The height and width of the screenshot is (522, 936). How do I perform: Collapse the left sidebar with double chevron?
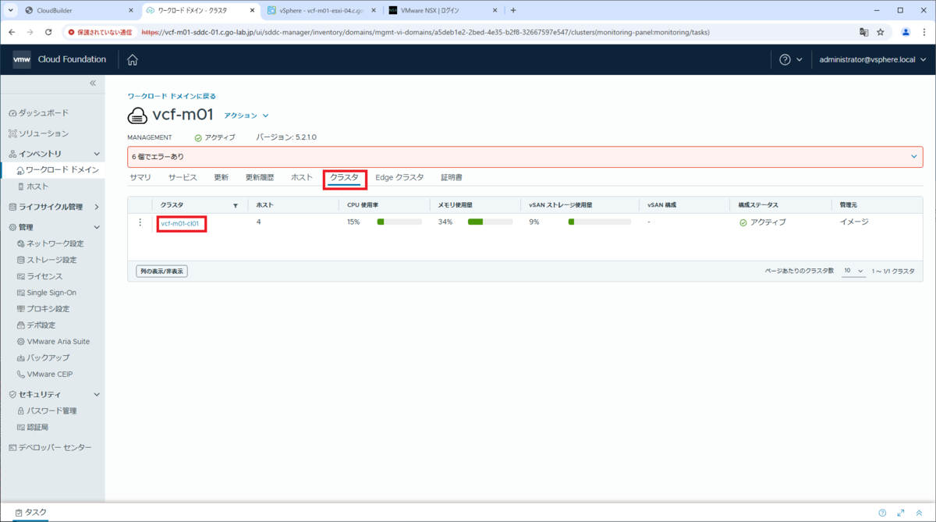click(93, 83)
